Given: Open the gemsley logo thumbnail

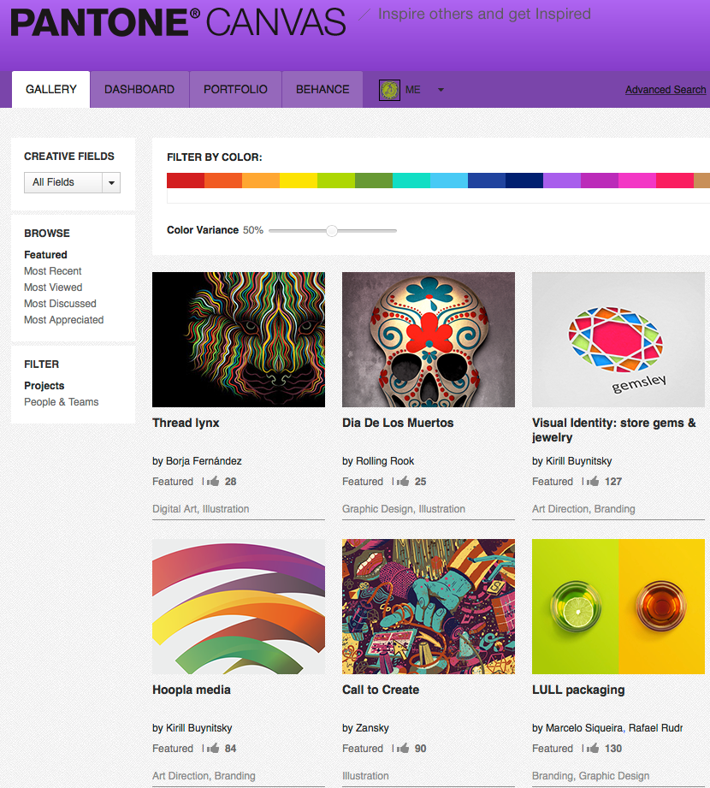Looking at the screenshot, I should point(618,340).
